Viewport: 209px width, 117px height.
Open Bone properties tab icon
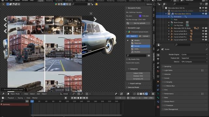pos(158,98)
